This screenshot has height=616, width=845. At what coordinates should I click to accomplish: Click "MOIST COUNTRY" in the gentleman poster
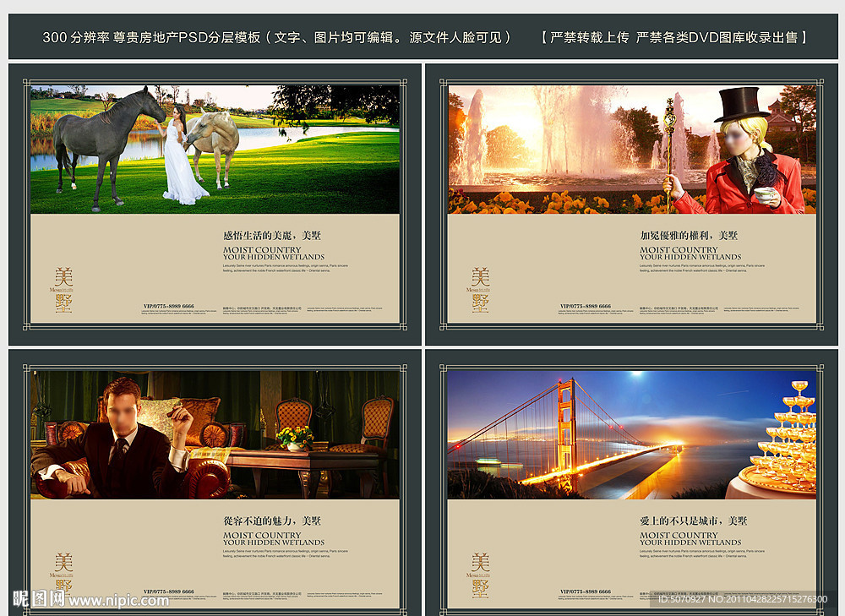(x=262, y=535)
